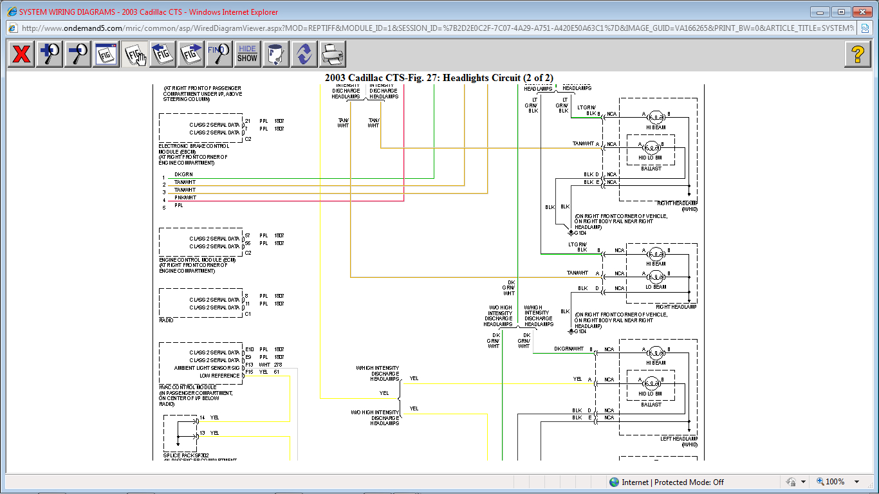This screenshot has width=879, height=494.
Task: Zoom in with the plus magnifier icon
Action: pos(50,54)
